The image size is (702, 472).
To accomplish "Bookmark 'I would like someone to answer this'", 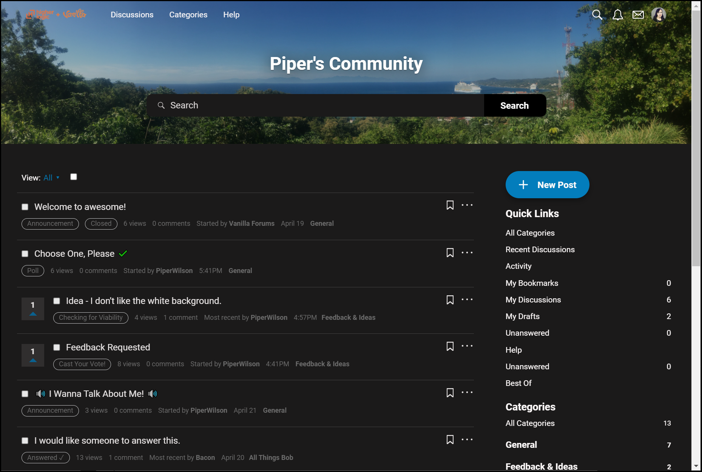I will pyautogui.click(x=450, y=440).
